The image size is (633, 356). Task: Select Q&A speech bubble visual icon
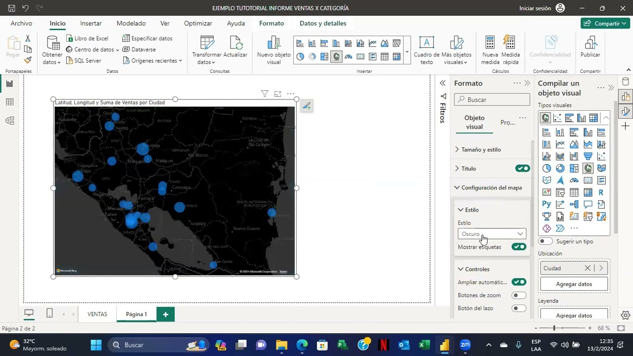(588, 204)
